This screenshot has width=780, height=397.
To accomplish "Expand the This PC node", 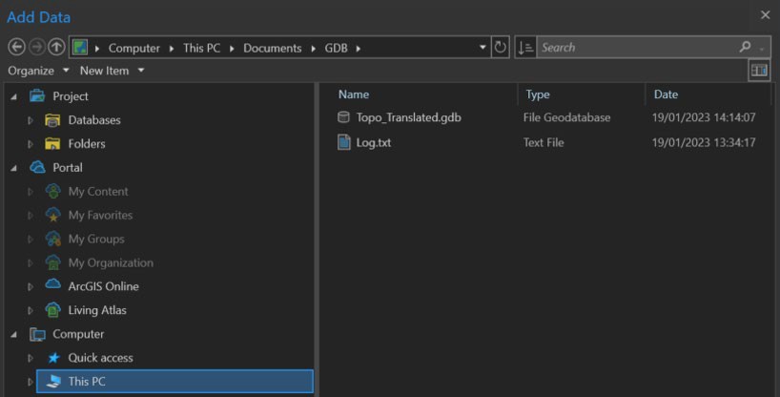I will (30, 382).
